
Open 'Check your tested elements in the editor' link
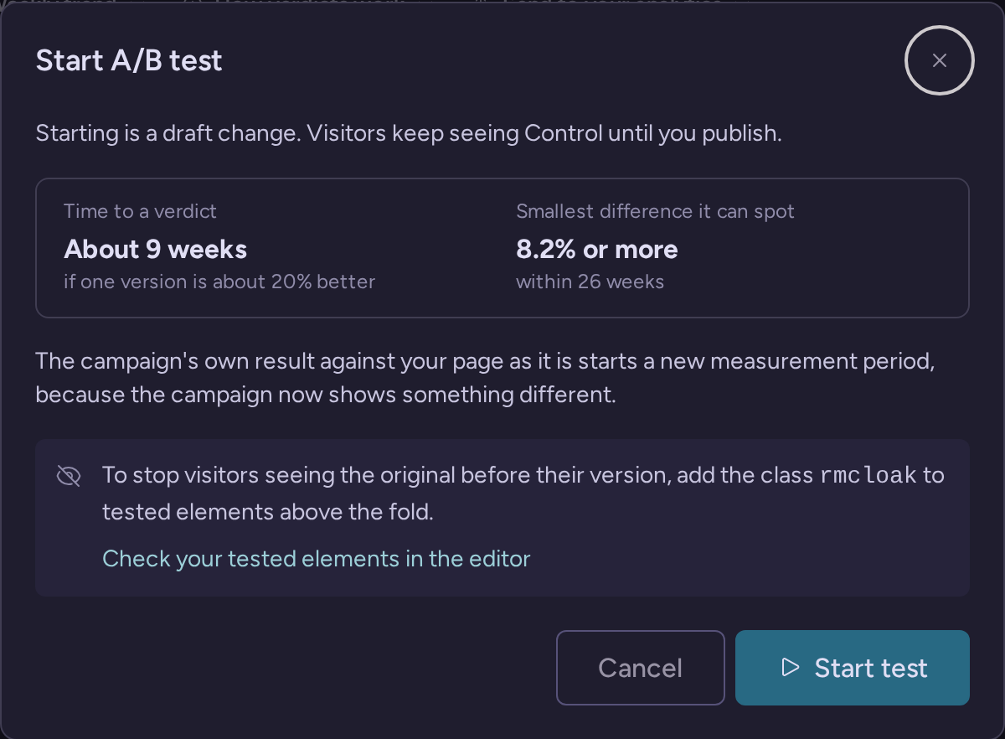point(317,559)
